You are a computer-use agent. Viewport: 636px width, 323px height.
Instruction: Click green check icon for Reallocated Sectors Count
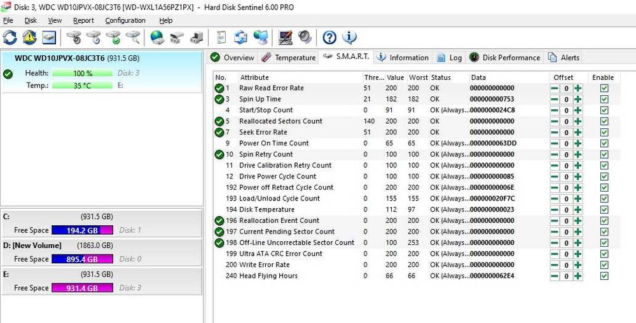coord(219,121)
